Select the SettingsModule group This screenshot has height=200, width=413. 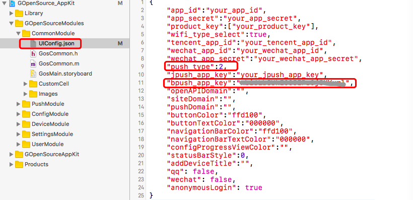coord(52,134)
